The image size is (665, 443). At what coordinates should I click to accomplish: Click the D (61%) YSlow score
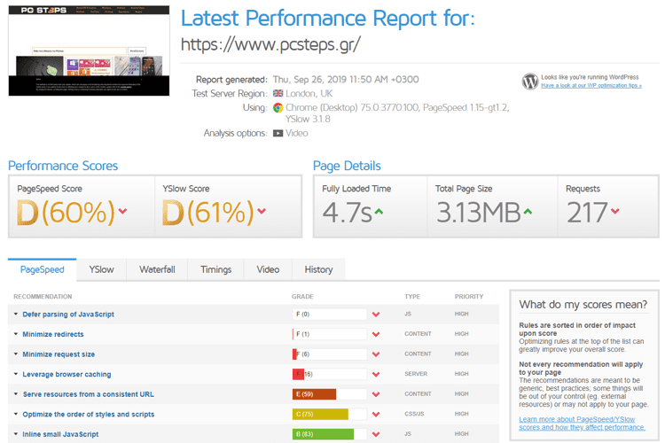click(207, 212)
